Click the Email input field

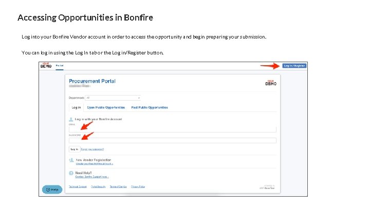(173, 129)
